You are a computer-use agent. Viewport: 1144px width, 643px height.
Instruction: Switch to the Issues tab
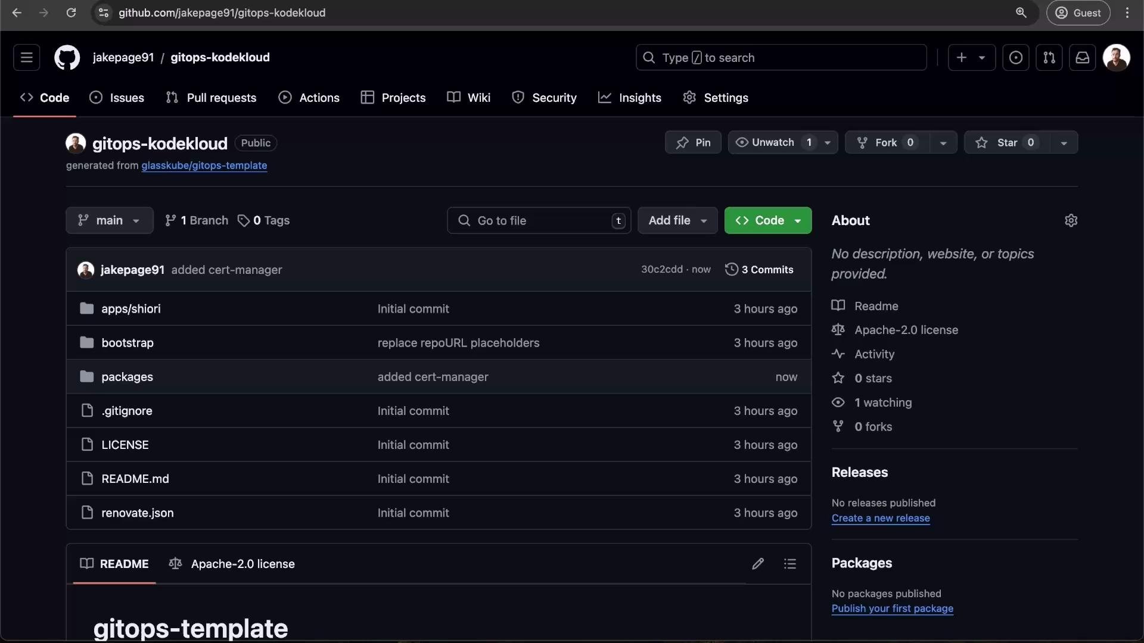click(x=117, y=98)
